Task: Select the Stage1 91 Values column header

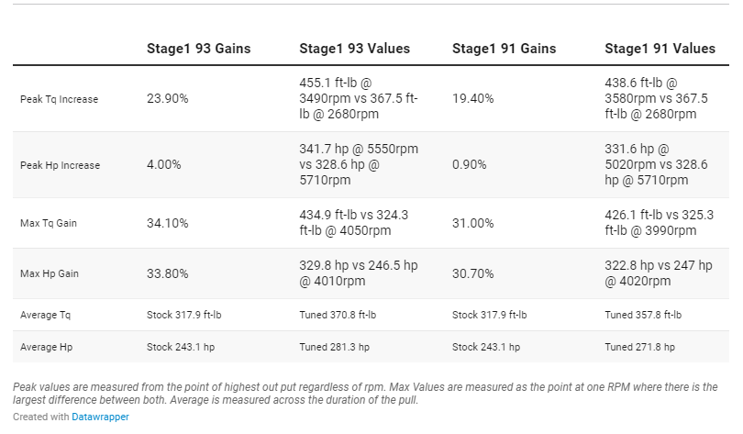Action: coord(660,49)
